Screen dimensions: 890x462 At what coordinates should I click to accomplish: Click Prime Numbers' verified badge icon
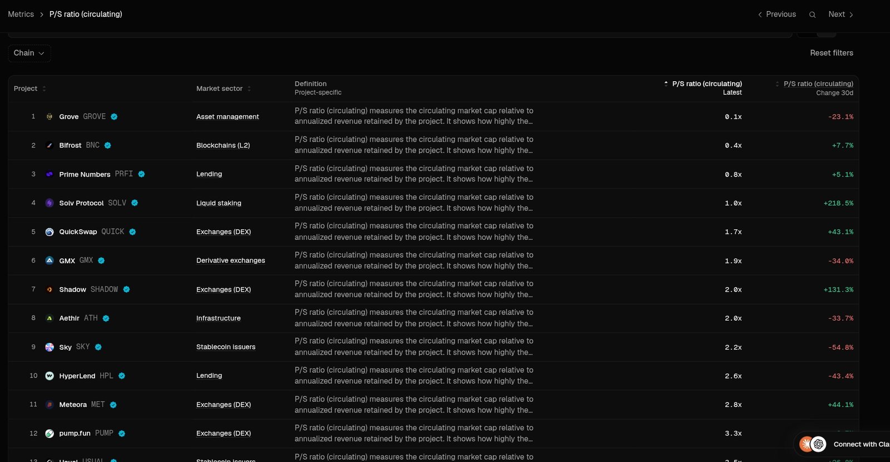[x=141, y=174]
